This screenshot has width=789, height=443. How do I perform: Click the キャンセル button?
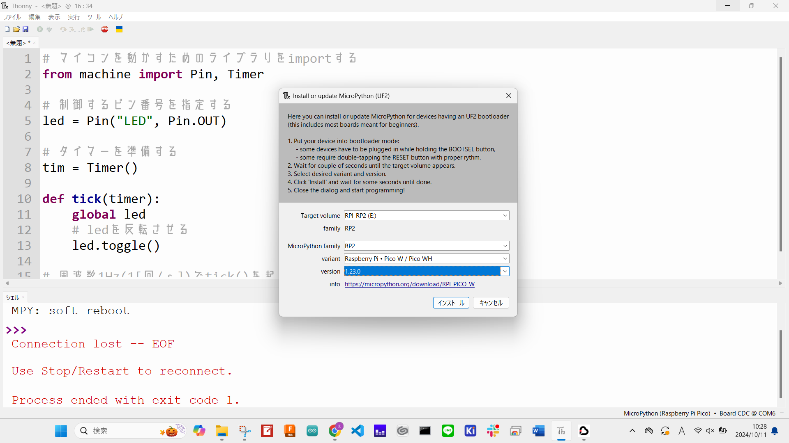pyautogui.click(x=491, y=303)
